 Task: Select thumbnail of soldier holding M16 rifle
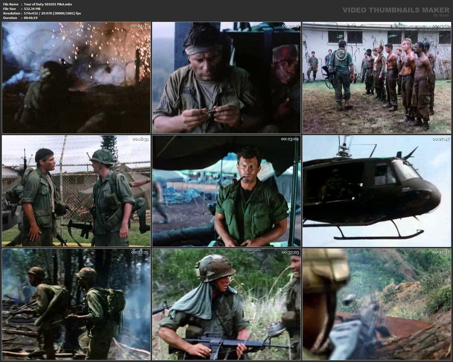tap(226, 304)
